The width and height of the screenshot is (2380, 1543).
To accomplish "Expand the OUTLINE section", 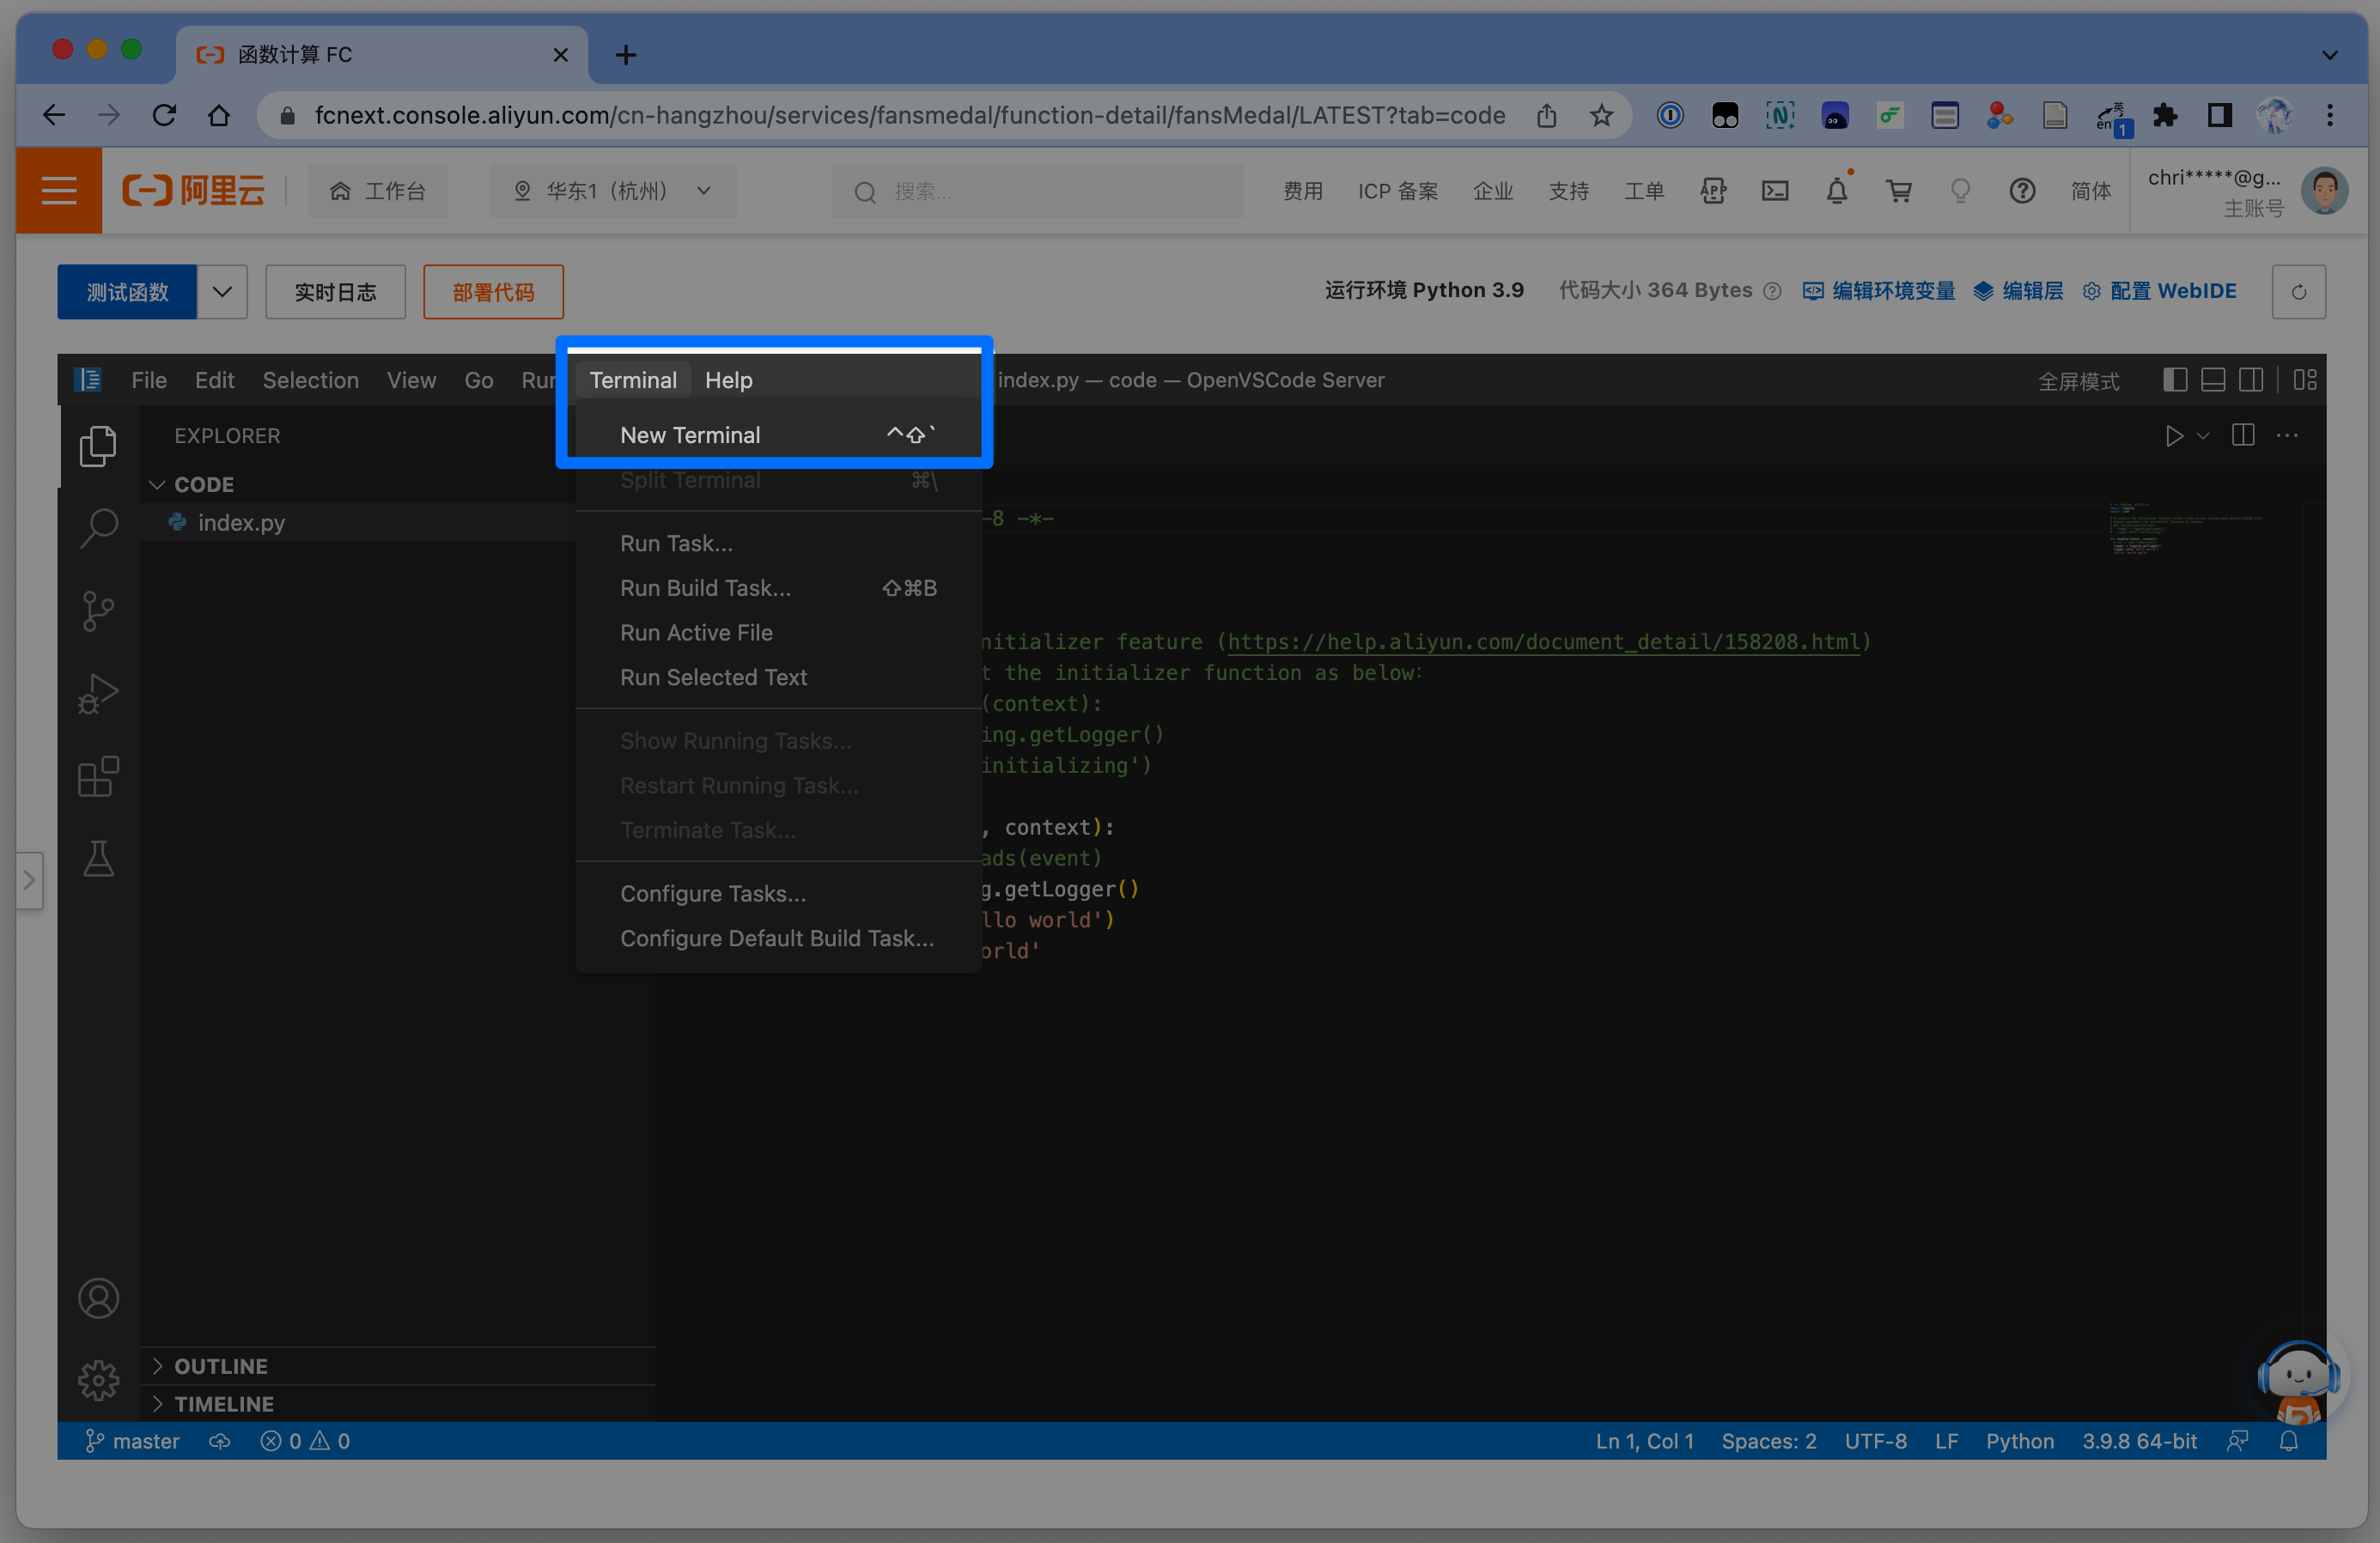I will [x=221, y=1366].
